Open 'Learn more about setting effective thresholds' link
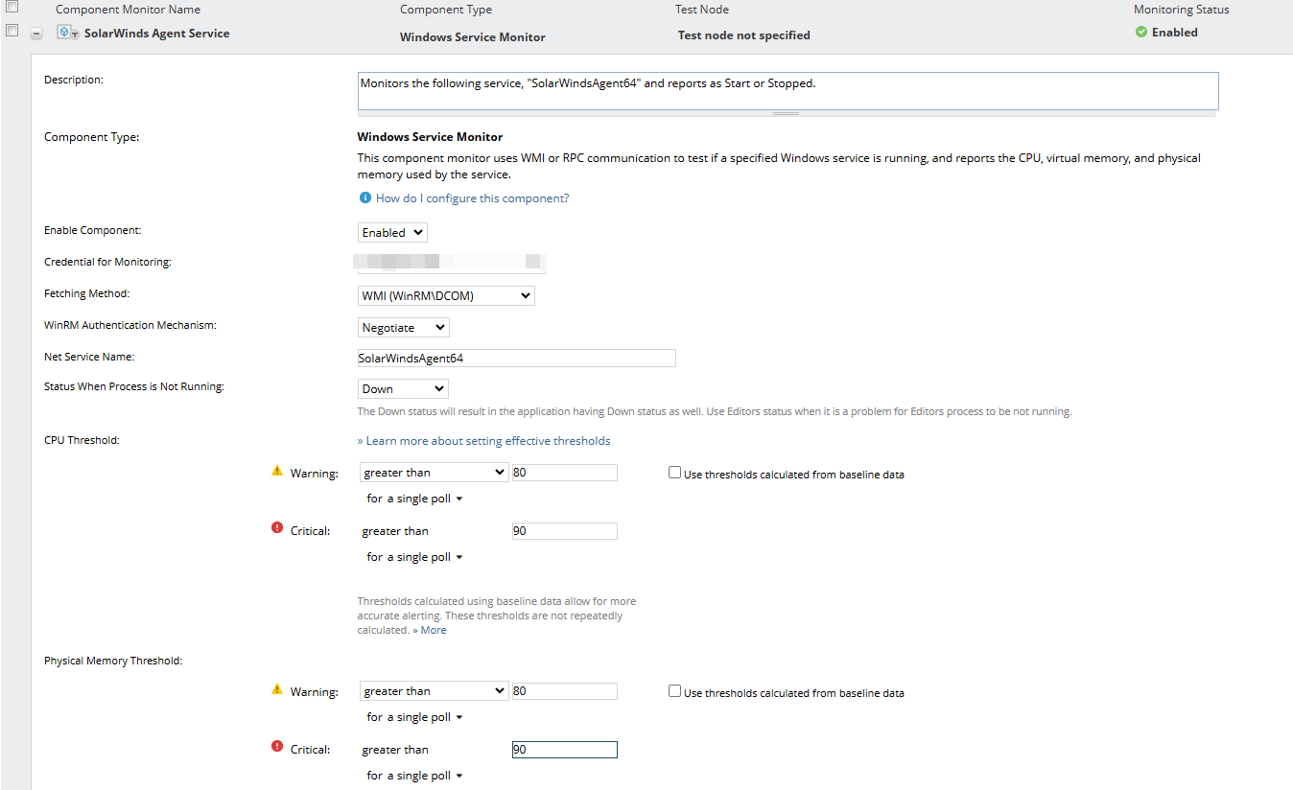The image size is (1293, 790). 487,441
